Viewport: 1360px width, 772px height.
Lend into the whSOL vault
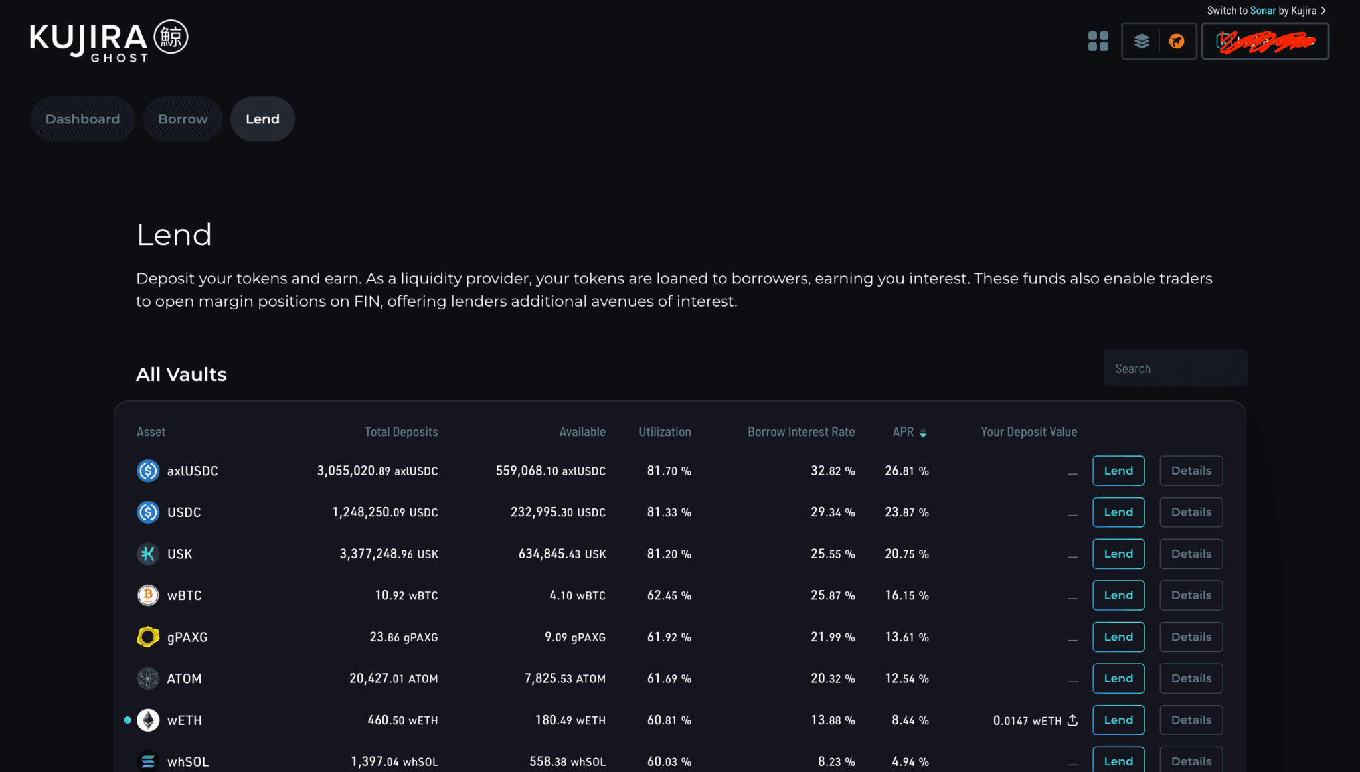click(x=1118, y=760)
